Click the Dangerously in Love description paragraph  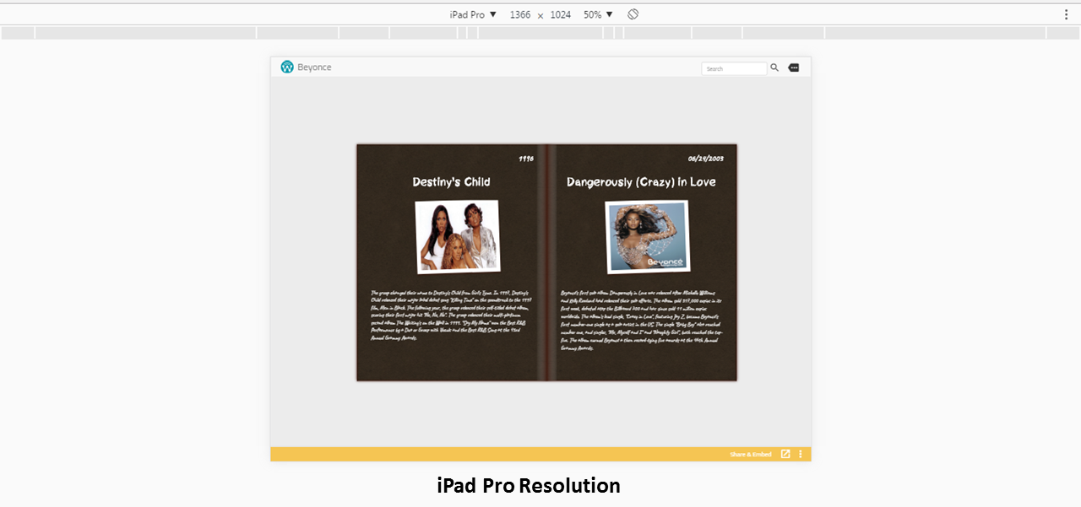tap(642, 320)
